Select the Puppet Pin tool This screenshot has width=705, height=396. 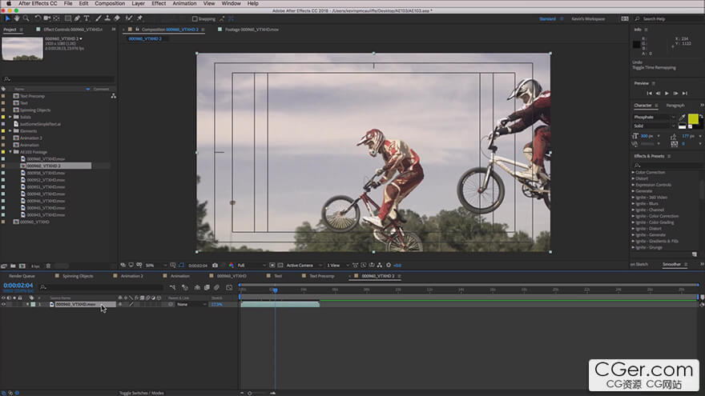tap(140, 18)
